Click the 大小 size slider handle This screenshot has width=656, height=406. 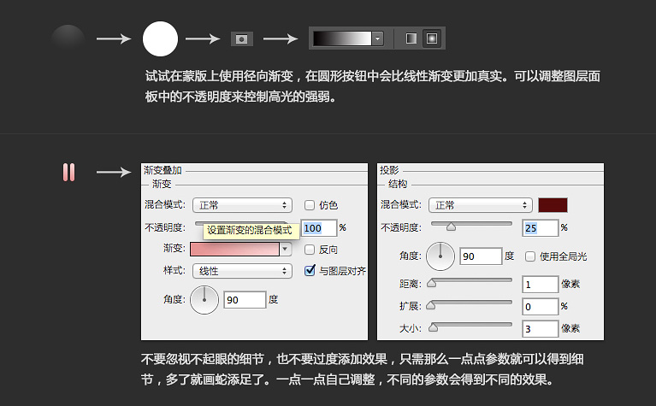(x=433, y=327)
